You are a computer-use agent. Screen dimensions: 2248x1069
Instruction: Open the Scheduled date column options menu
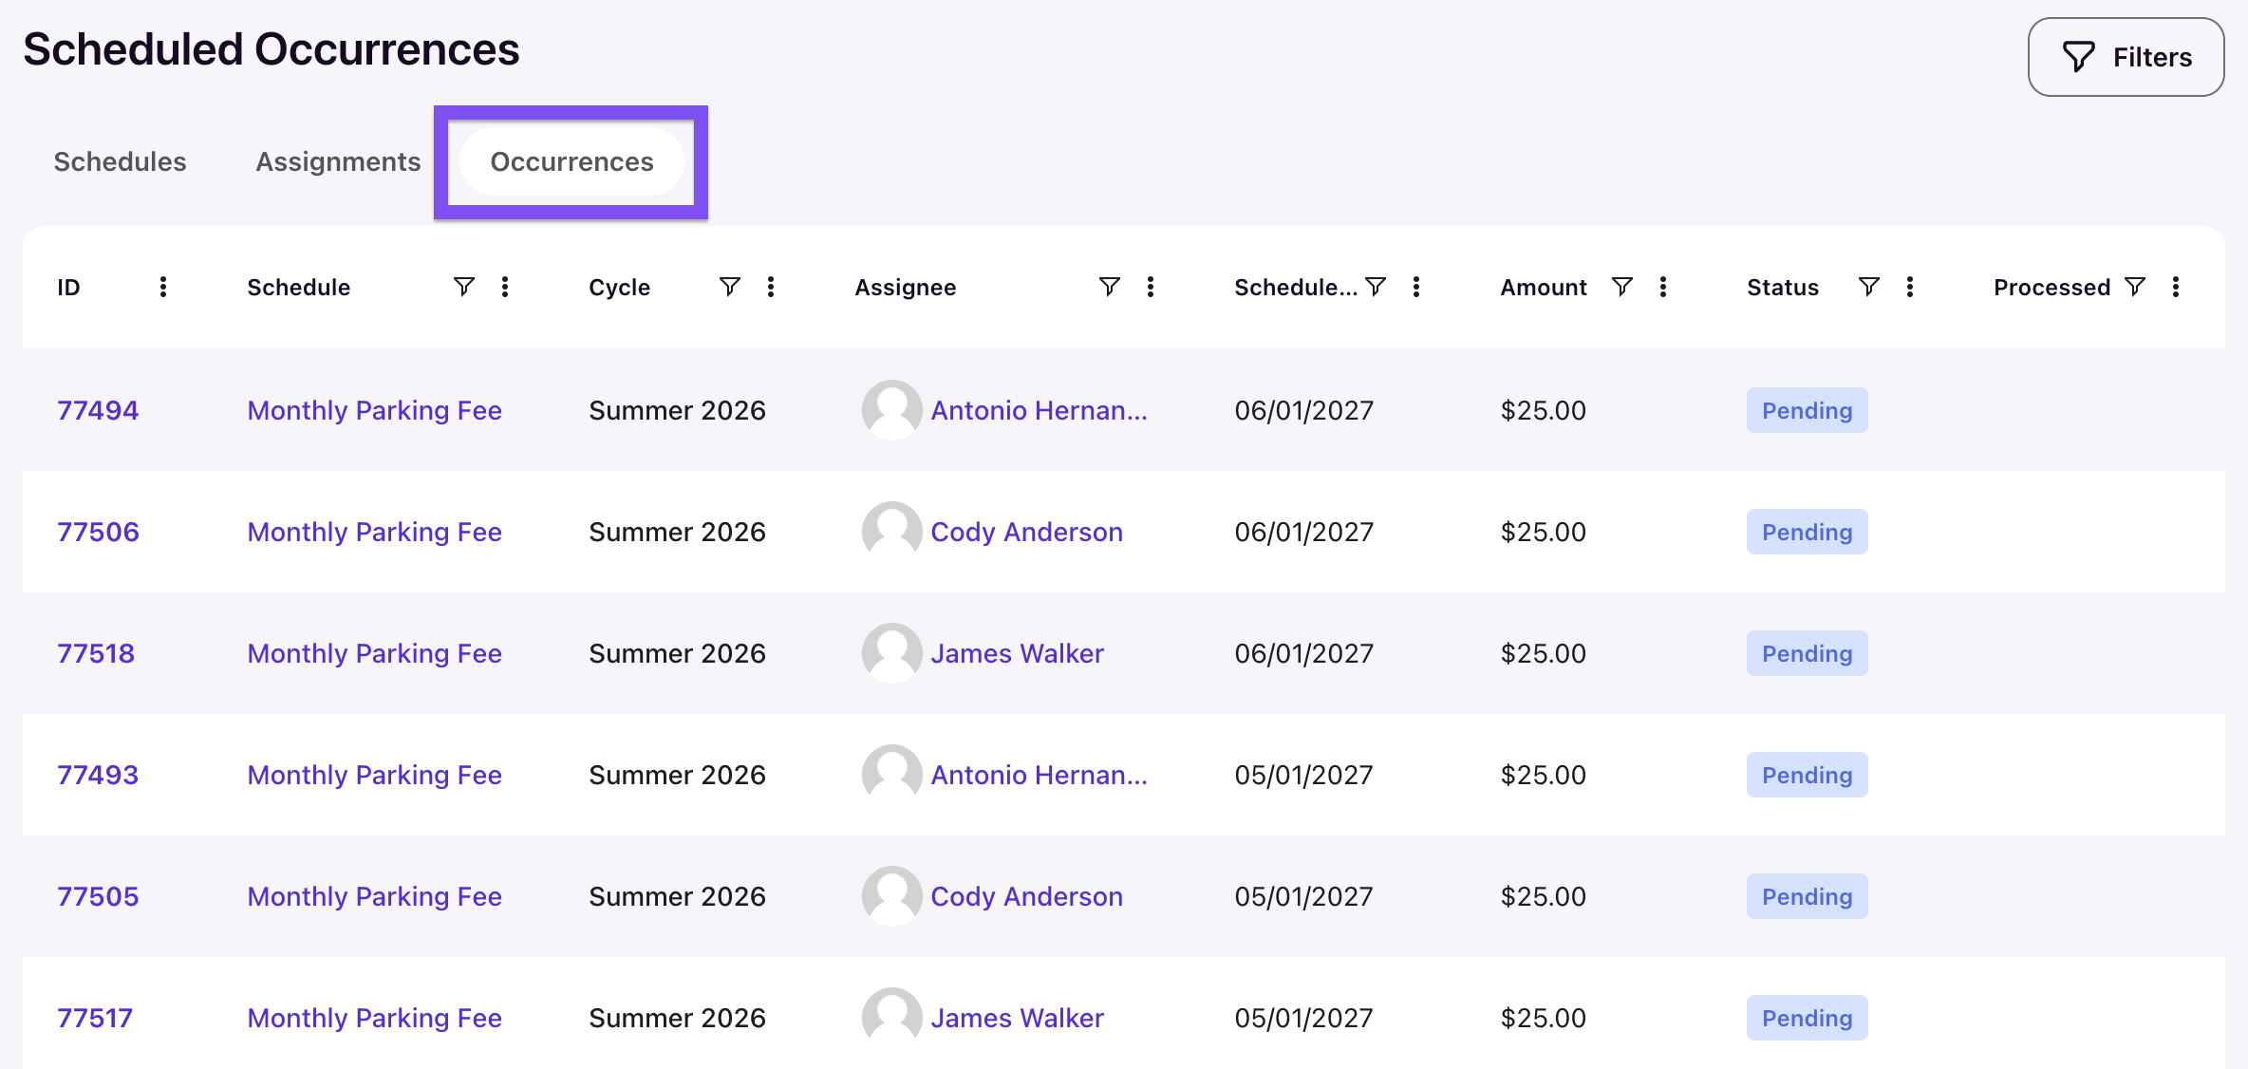(x=1416, y=287)
